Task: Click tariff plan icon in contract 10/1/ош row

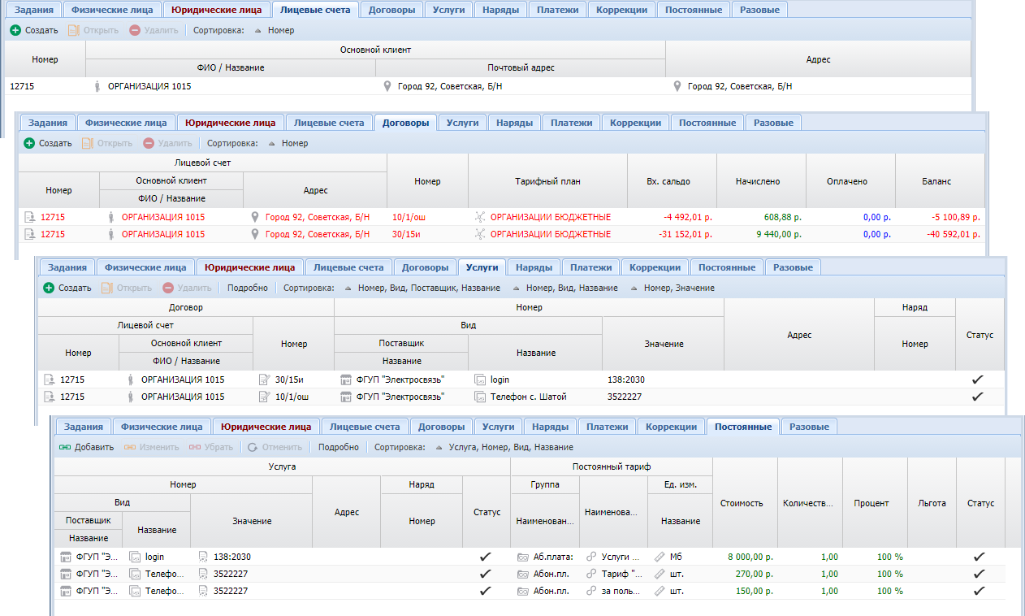Action: tap(480, 217)
